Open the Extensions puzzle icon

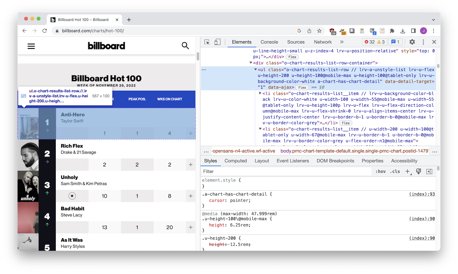pyautogui.click(x=392, y=31)
